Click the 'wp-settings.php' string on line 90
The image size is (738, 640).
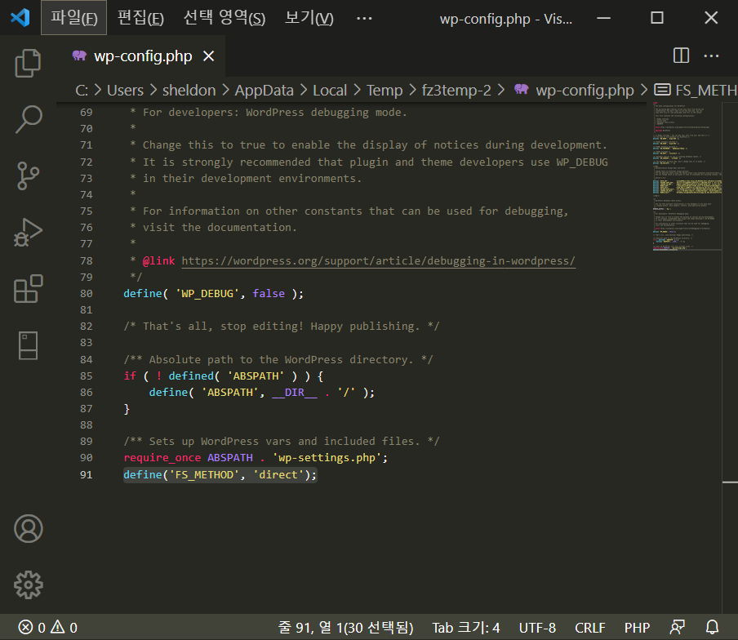tap(327, 457)
